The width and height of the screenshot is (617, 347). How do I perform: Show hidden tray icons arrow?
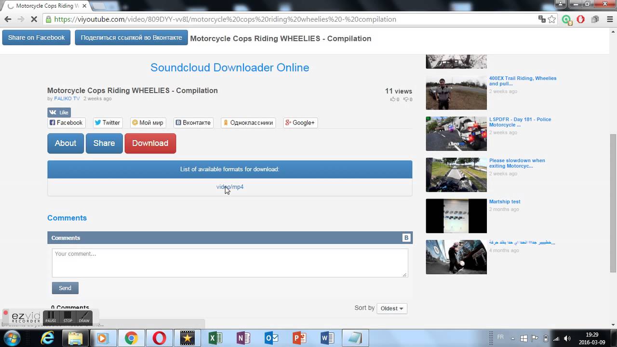click(512, 338)
